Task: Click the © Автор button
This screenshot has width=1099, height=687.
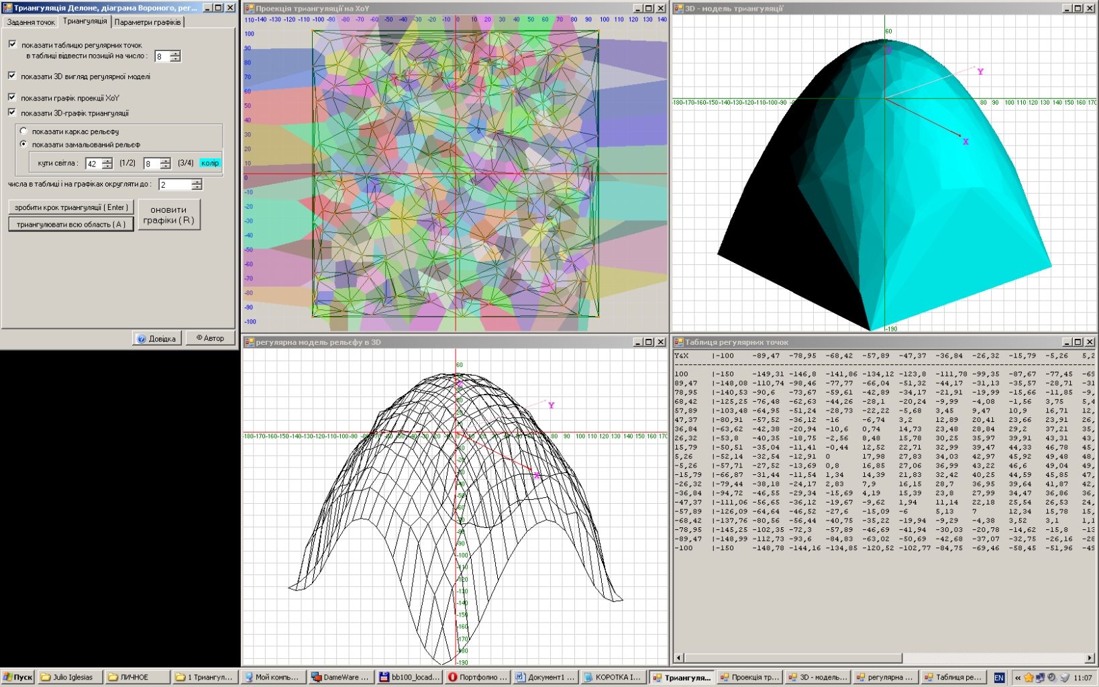Action: coord(210,338)
